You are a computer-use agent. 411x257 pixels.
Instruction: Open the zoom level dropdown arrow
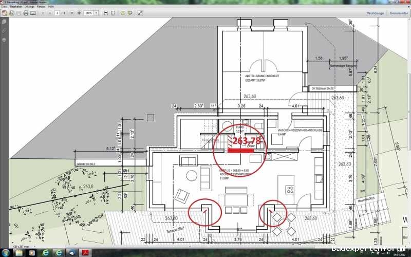point(96,13)
